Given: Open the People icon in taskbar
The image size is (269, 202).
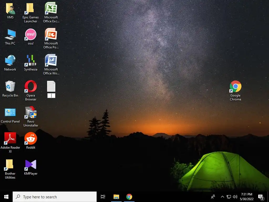Looking at the screenshot, I should [x=213, y=197].
